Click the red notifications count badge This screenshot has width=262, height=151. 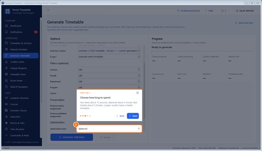[x=36, y=32]
